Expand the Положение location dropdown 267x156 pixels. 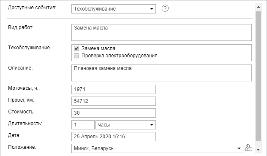coord(157,148)
